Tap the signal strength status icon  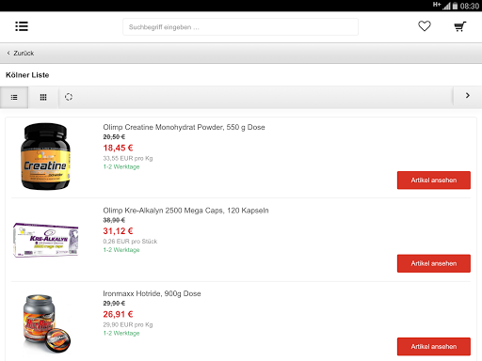(x=446, y=6)
